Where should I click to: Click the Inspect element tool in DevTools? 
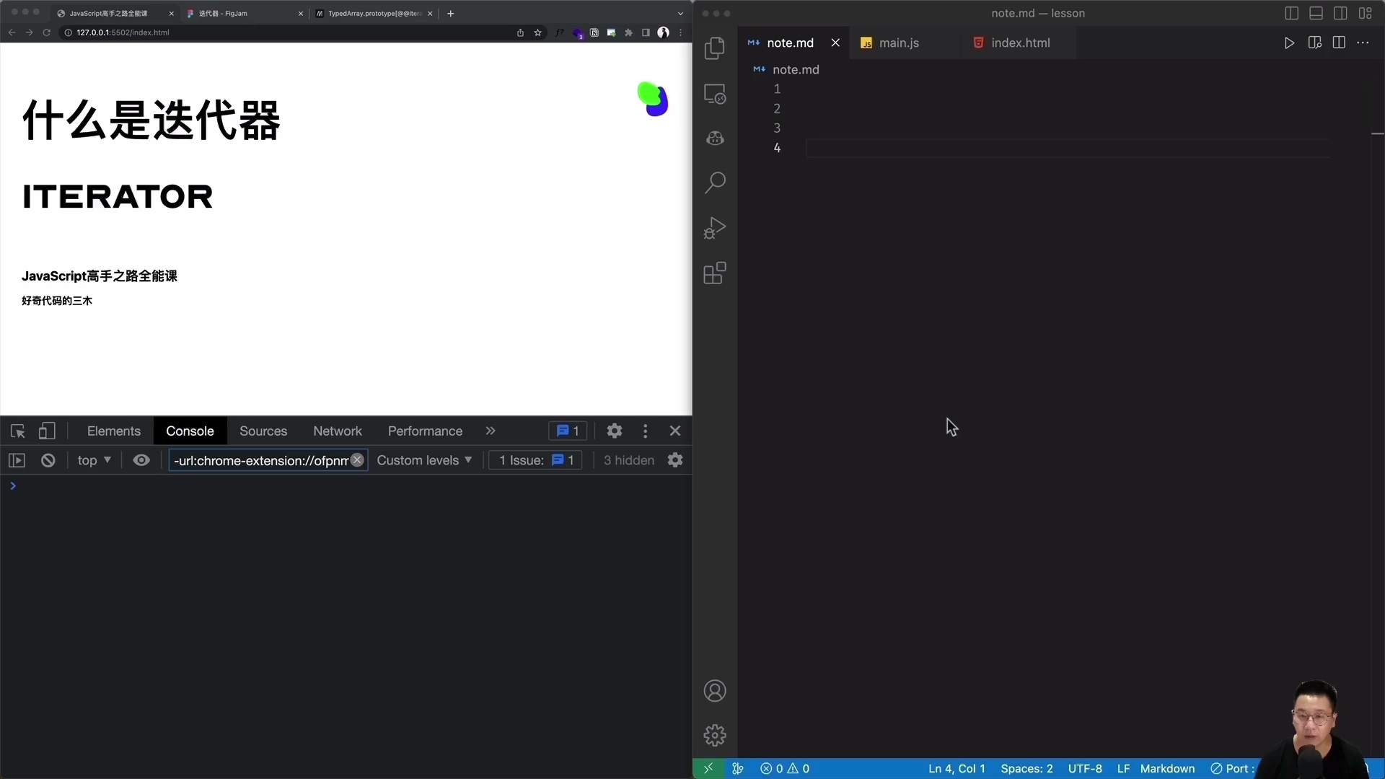(17, 431)
